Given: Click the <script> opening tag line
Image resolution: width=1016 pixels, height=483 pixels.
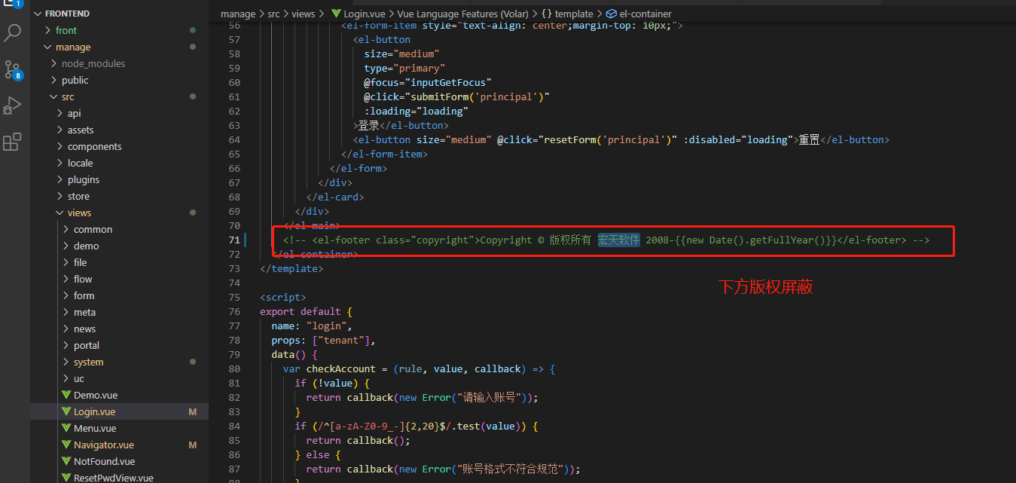Looking at the screenshot, I should tap(283, 297).
